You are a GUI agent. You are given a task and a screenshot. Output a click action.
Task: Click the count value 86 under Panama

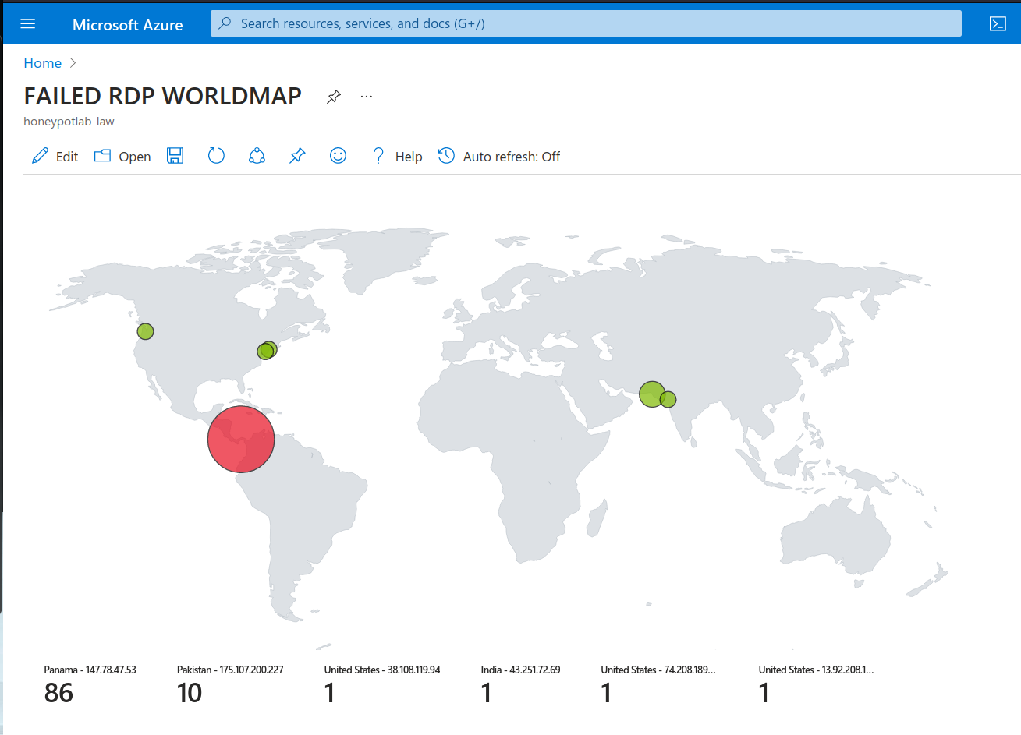(58, 693)
